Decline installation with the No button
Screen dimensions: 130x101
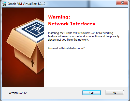click(x=114, y=93)
